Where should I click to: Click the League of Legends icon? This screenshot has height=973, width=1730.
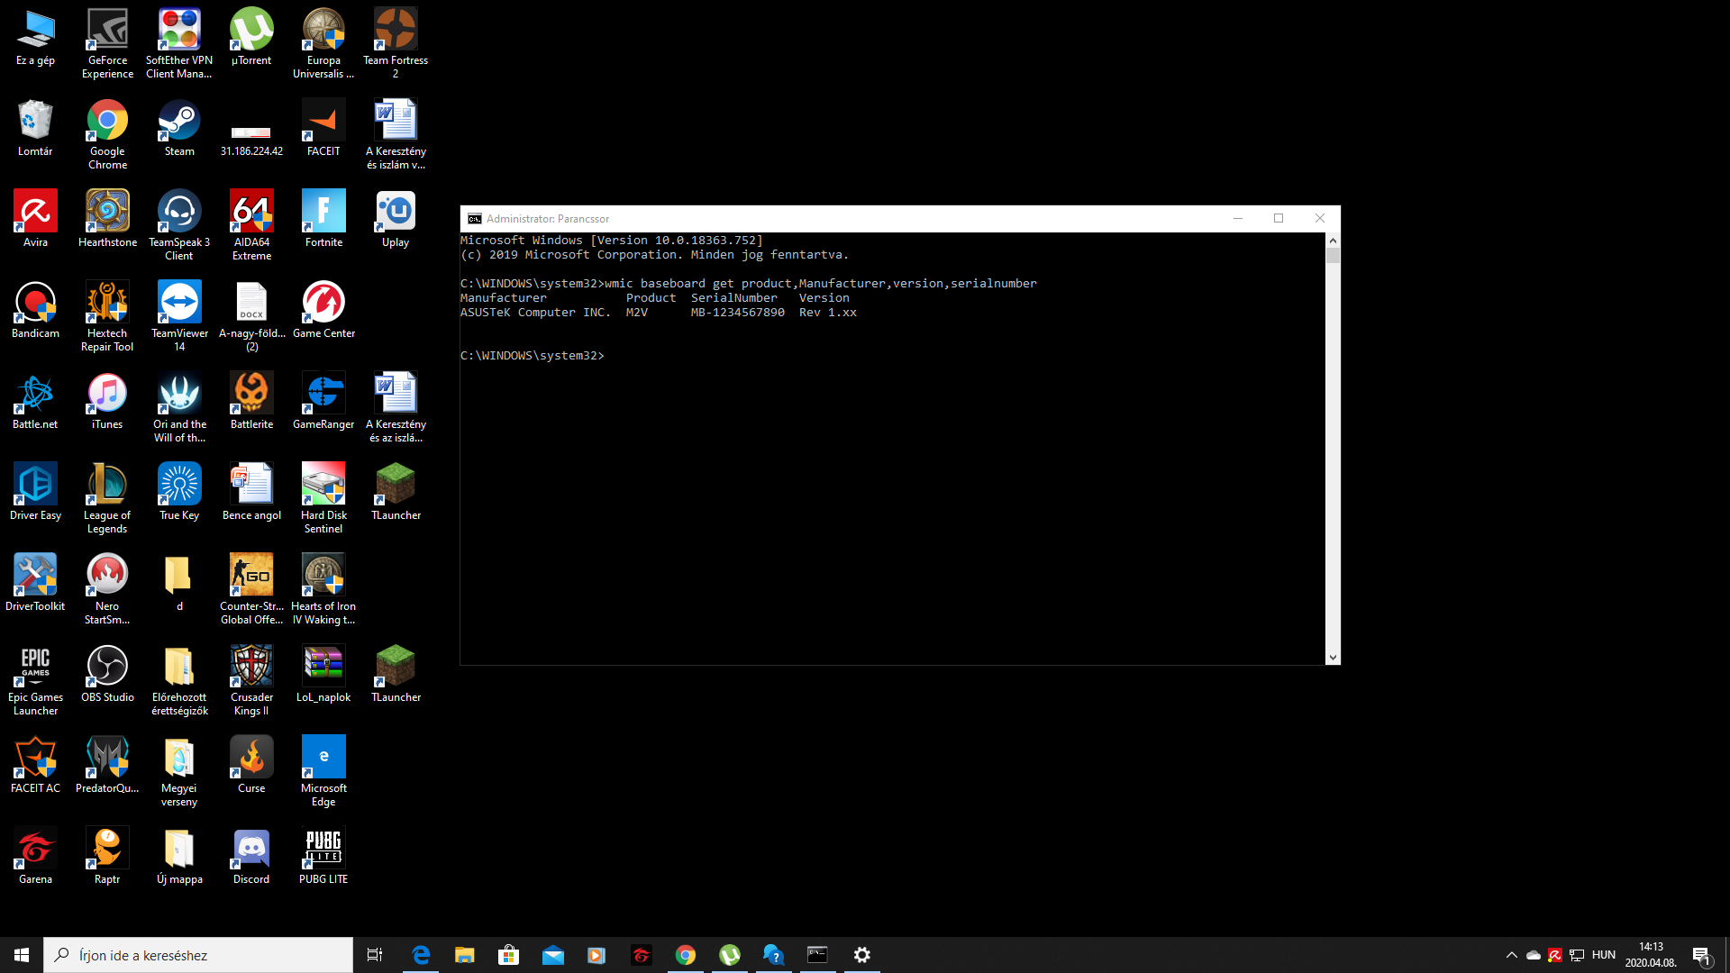[x=107, y=486]
